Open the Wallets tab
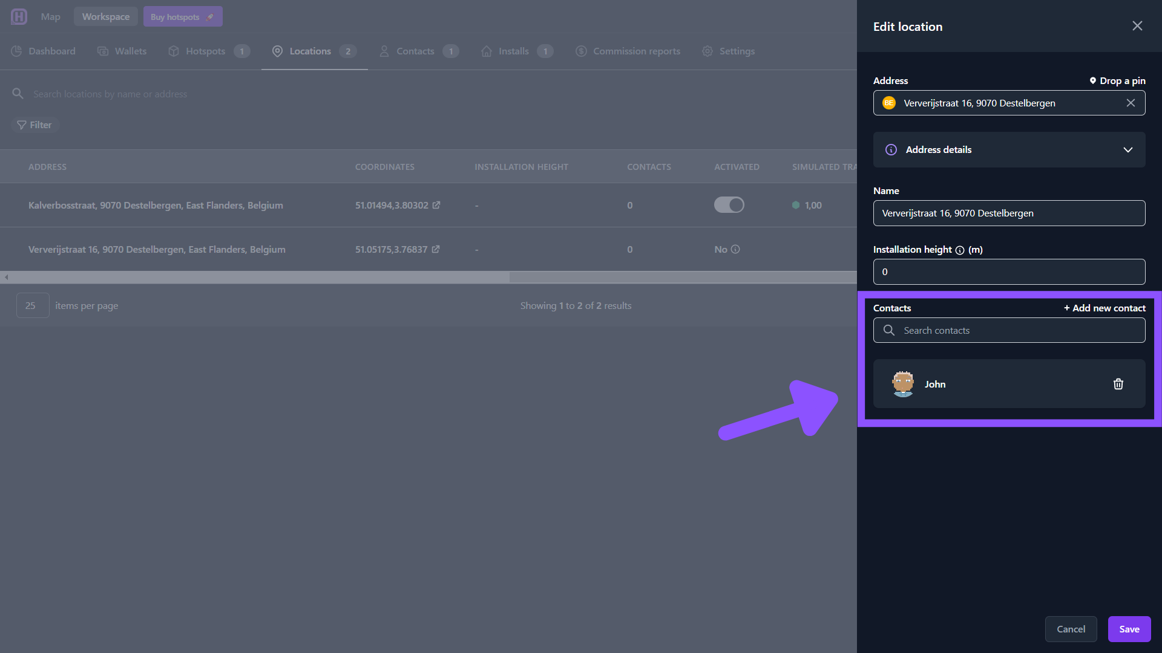This screenshot has height=653, width=1162. point(122,51)
